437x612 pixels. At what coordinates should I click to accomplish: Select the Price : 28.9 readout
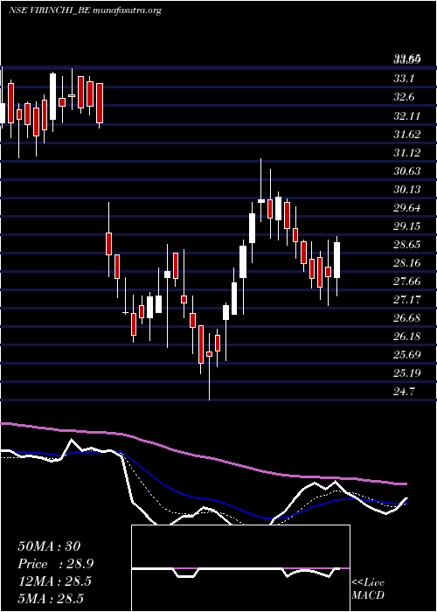(x=55, y=564)
